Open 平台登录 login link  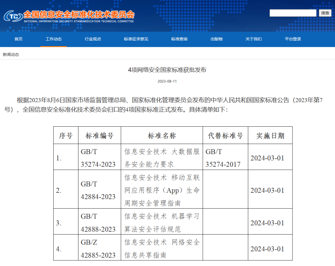293,39
